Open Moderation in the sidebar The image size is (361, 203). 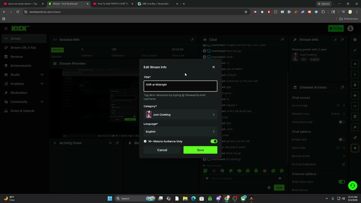24,93
